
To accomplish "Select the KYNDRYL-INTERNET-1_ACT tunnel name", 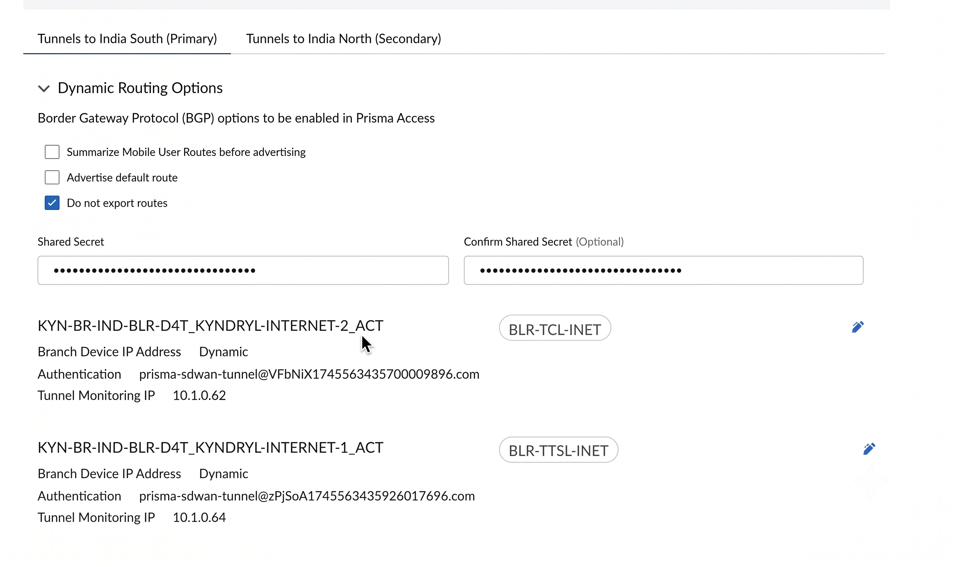I will click(210, 447).
